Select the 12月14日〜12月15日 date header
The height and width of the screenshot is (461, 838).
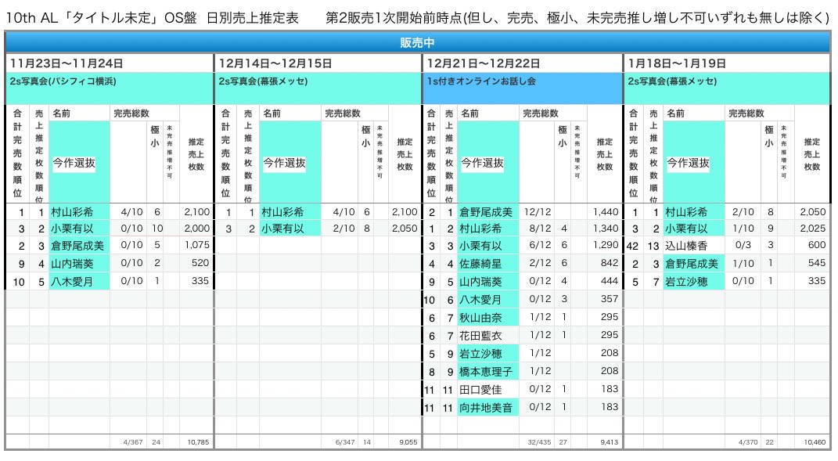pyautogui.click(x=275, y=63)
